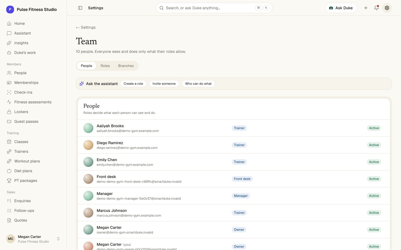Click the Classes calendar icon

9,142
